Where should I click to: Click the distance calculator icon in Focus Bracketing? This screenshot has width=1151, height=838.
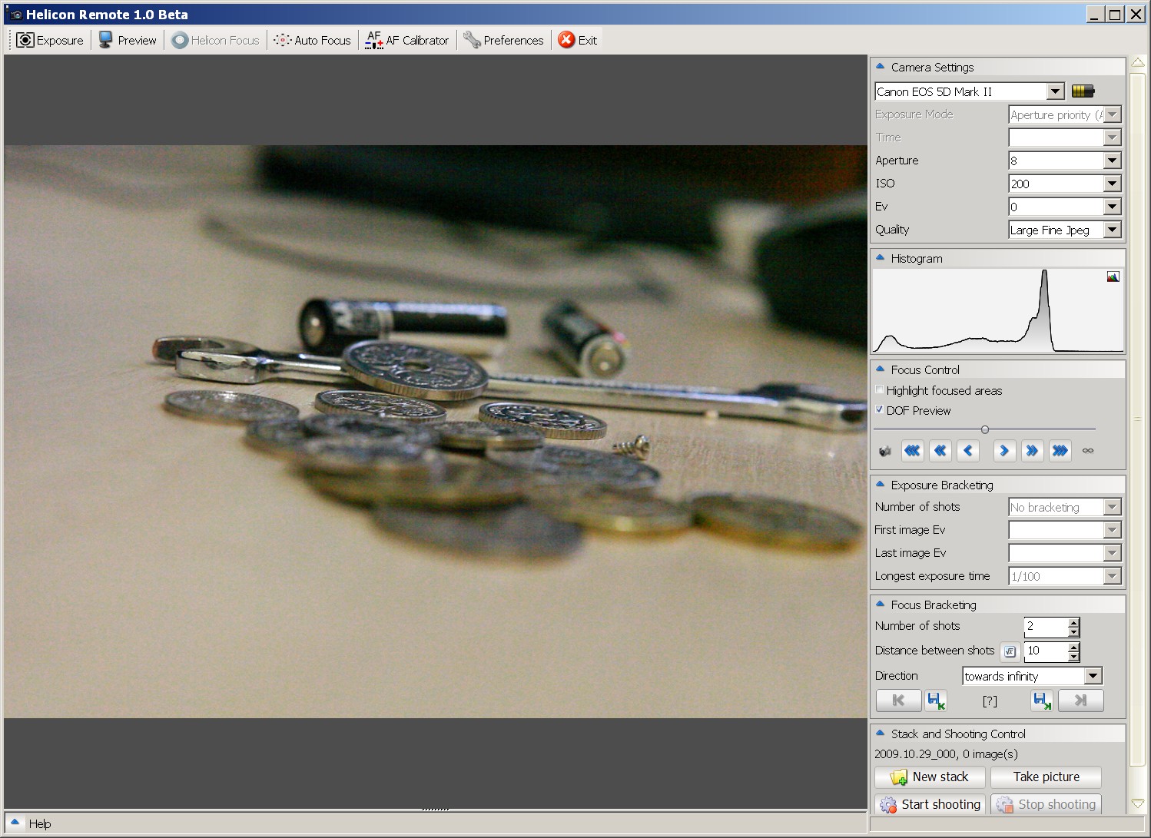pyautogui.click(x=1010, y=651)
